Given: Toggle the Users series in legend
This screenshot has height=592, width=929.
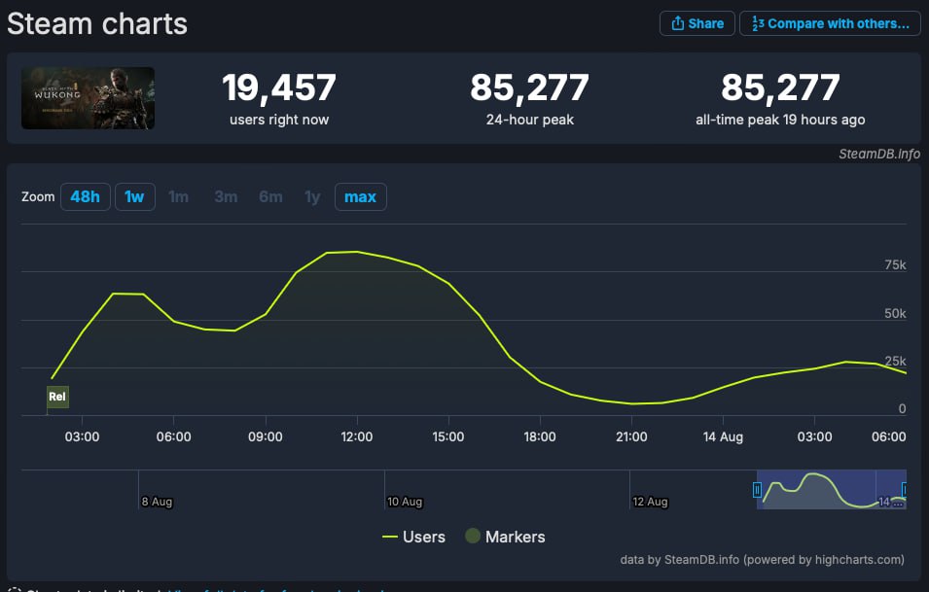Looking at the screenshot, I should (x=413, y=537).
